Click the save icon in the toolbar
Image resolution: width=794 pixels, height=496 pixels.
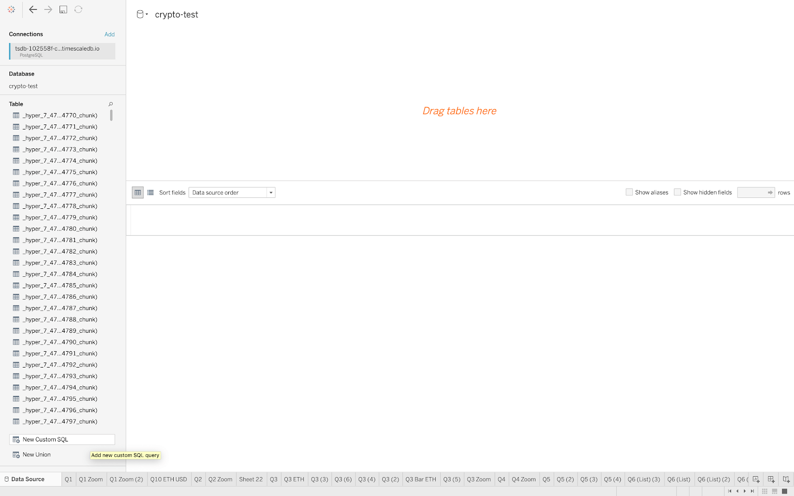point(63,9)
